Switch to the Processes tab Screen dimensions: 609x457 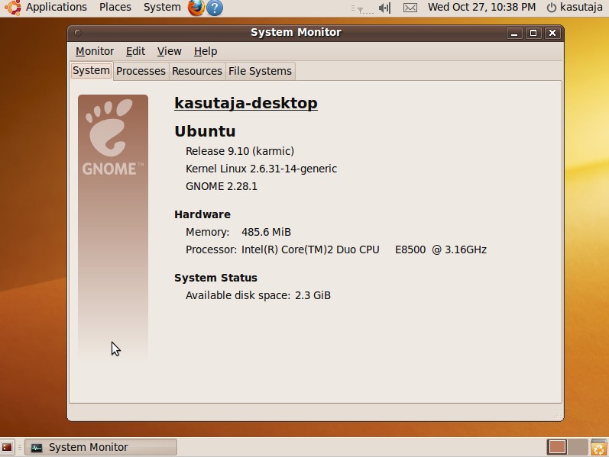[x=141, y=72]
